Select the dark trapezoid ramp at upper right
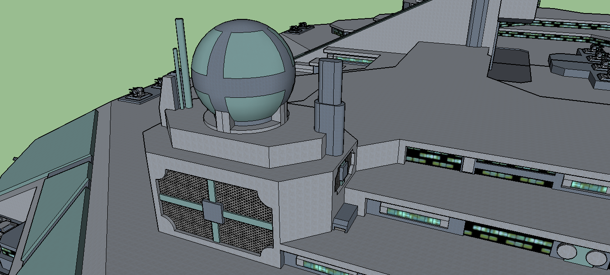This screenshot has height=275, width=610. point(509,65)
